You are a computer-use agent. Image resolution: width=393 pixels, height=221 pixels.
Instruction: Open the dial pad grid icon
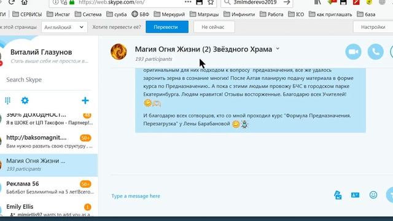pyautogui.click(x=7, y=101)
